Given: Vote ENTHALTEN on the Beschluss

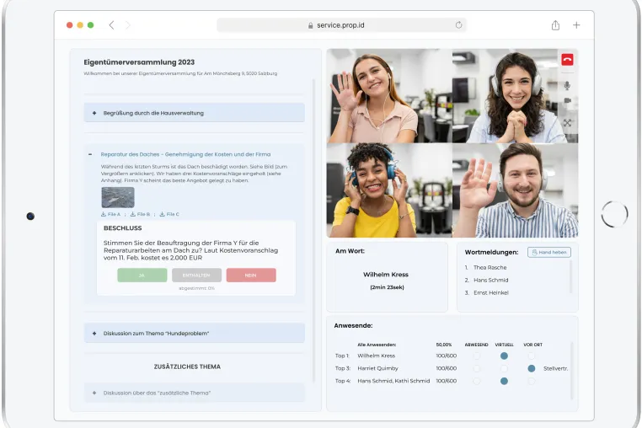Looking at the screenshot, I should coord(196,276).
